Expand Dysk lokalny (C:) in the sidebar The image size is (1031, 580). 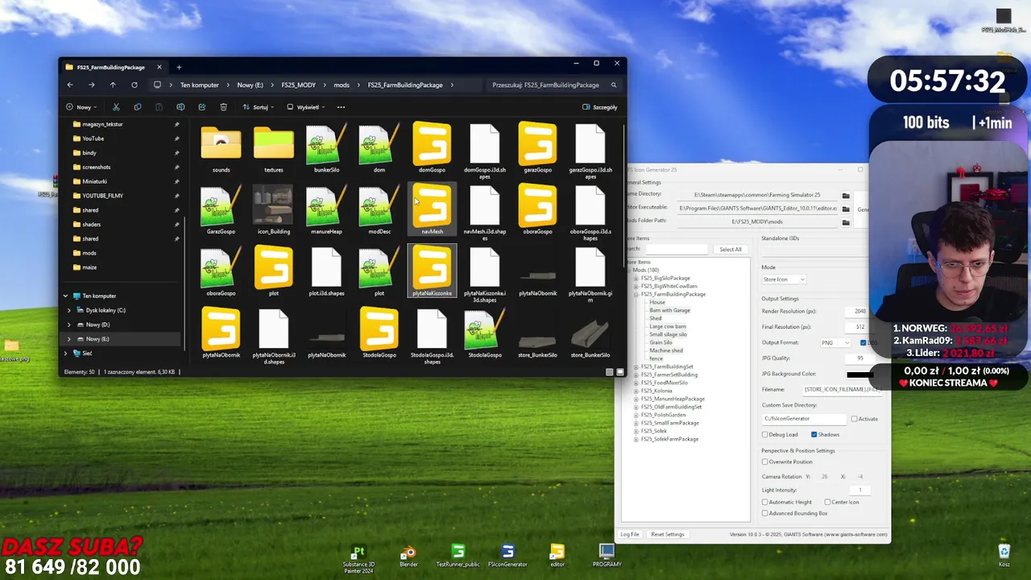(x=69, y=310)
